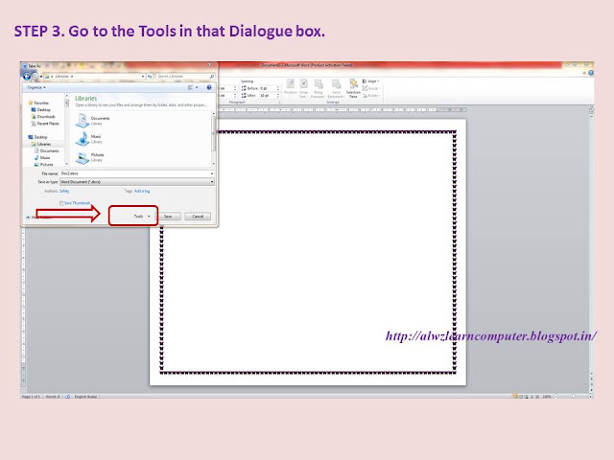Click the Spacing Before value box
614x460 pixels.
point(270,88)
